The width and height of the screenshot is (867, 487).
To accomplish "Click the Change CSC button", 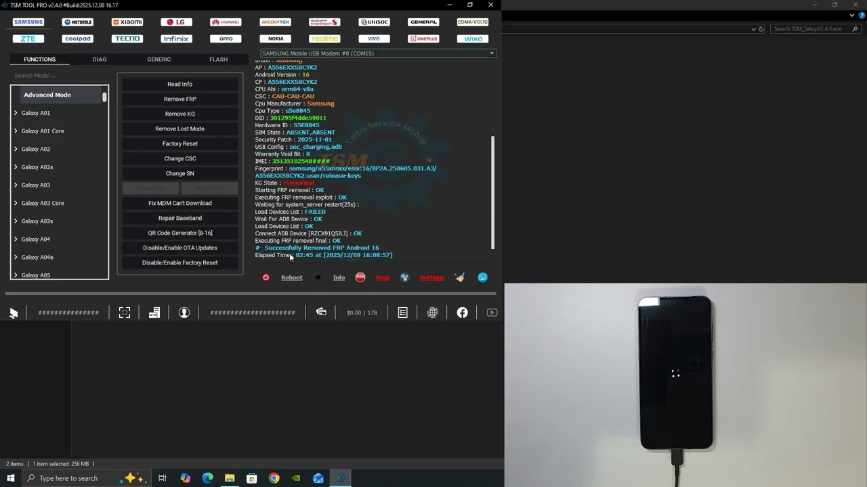I will 180,158.
